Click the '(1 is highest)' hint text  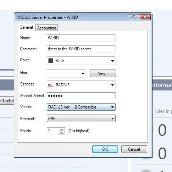tap(79, 131)
